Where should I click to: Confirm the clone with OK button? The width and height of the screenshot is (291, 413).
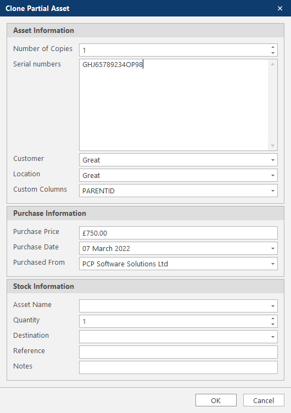click(x=216, y=400)
